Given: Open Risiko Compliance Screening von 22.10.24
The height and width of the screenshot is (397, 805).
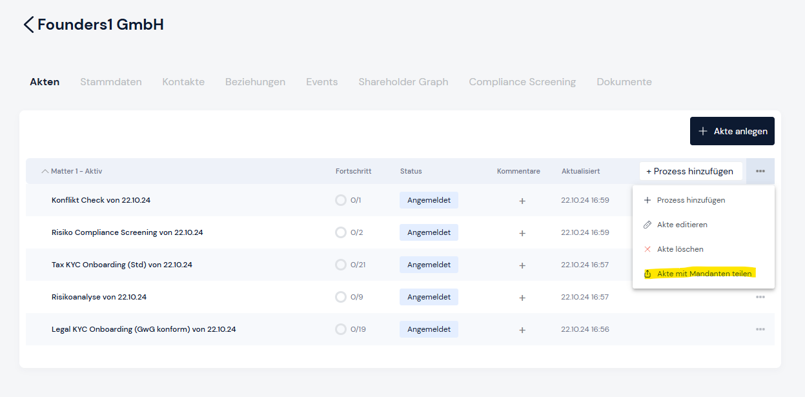Looking at the screenshot, I should tap(127, 232).
